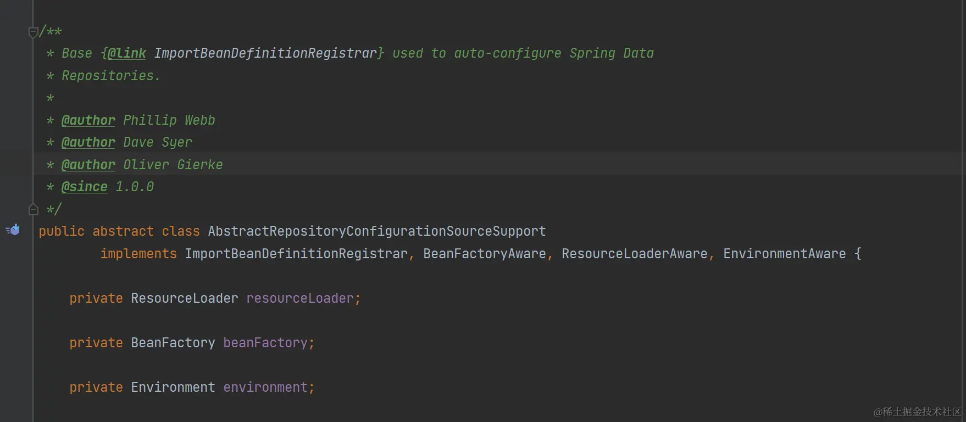Click version text 1.0.0
The image size is (966, 422).
click(135, 187)
